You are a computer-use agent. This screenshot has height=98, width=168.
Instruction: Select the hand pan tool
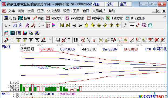coord(125,25)
